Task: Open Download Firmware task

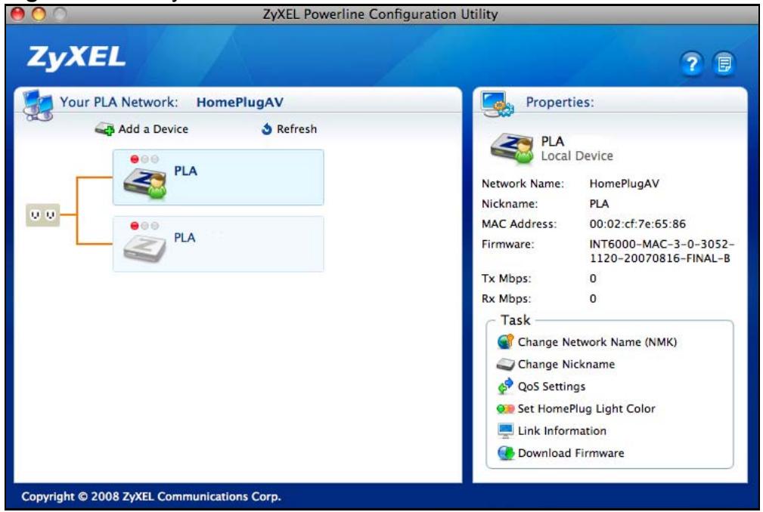Action: pos(571,453)
